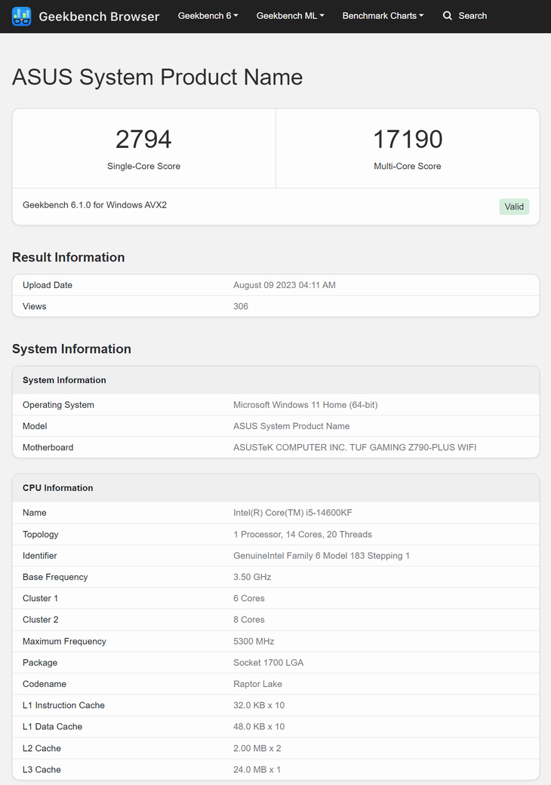Click the Geekbench logo icon

coord(22,16)
